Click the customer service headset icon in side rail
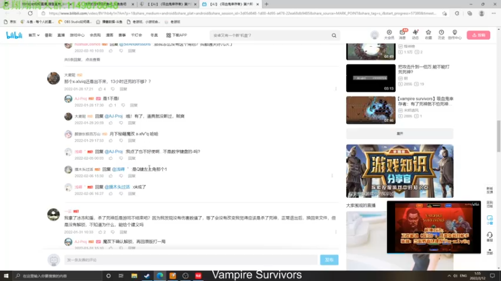Viewport: 501px width, 281px height. click(490, 237)
